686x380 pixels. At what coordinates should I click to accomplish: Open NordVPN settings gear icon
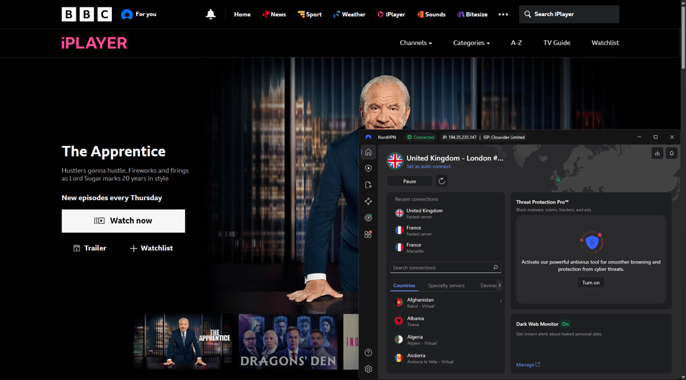pos(368,369)
